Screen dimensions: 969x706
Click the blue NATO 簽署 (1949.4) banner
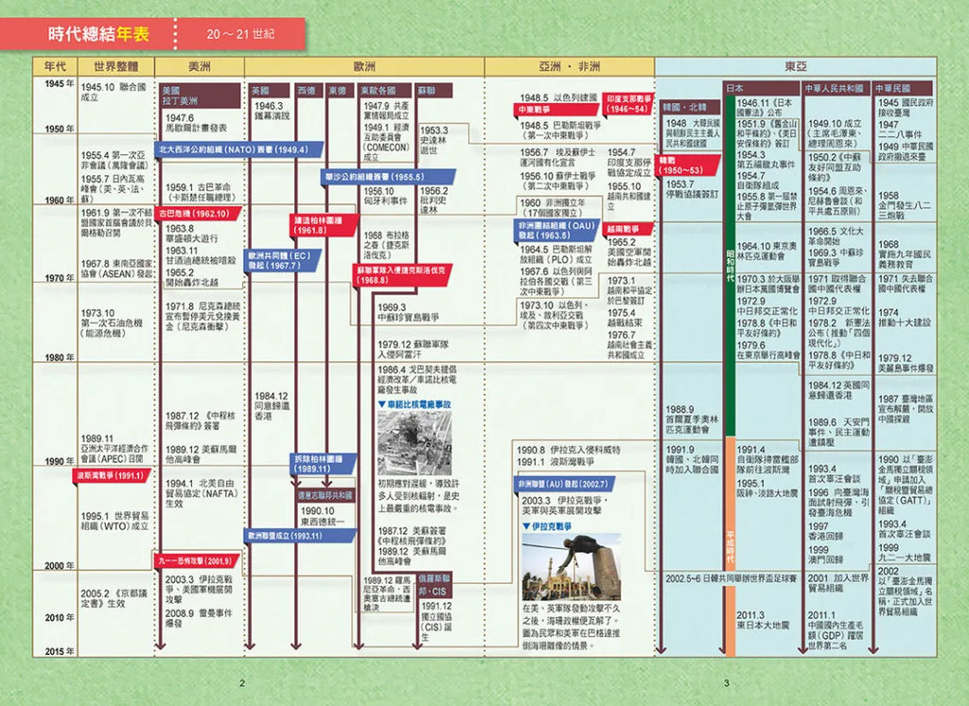[x=234, y=150]
